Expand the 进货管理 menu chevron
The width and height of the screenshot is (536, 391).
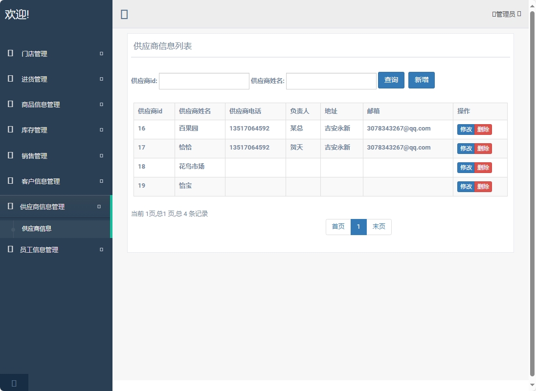click(101, 79)
